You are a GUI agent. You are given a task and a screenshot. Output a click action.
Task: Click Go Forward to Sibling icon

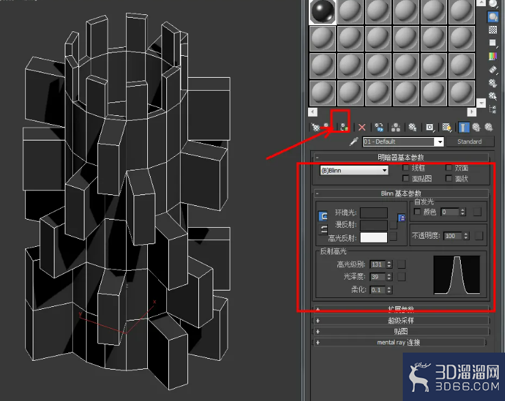coord(489,127)
